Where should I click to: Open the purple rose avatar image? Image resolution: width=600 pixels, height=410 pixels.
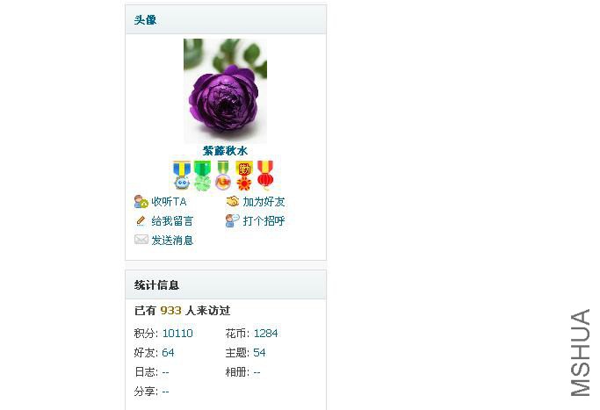tap(225, 90)
